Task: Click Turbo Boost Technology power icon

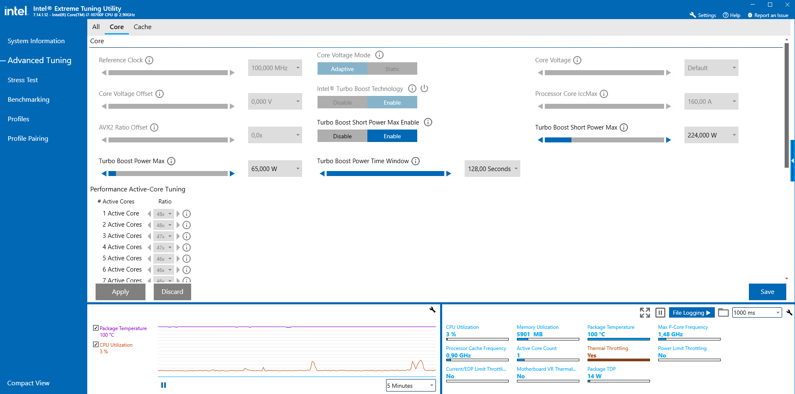Action: pos(424,88)
